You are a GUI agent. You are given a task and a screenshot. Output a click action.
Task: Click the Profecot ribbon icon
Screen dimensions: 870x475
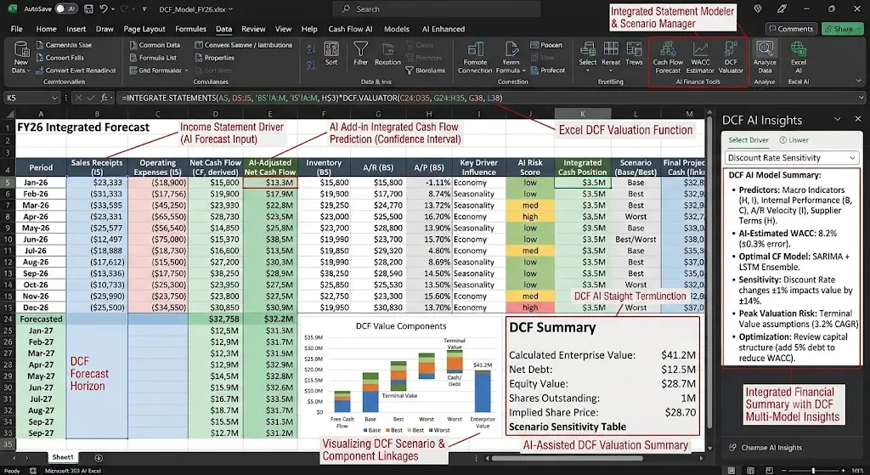tap(548, 71)
